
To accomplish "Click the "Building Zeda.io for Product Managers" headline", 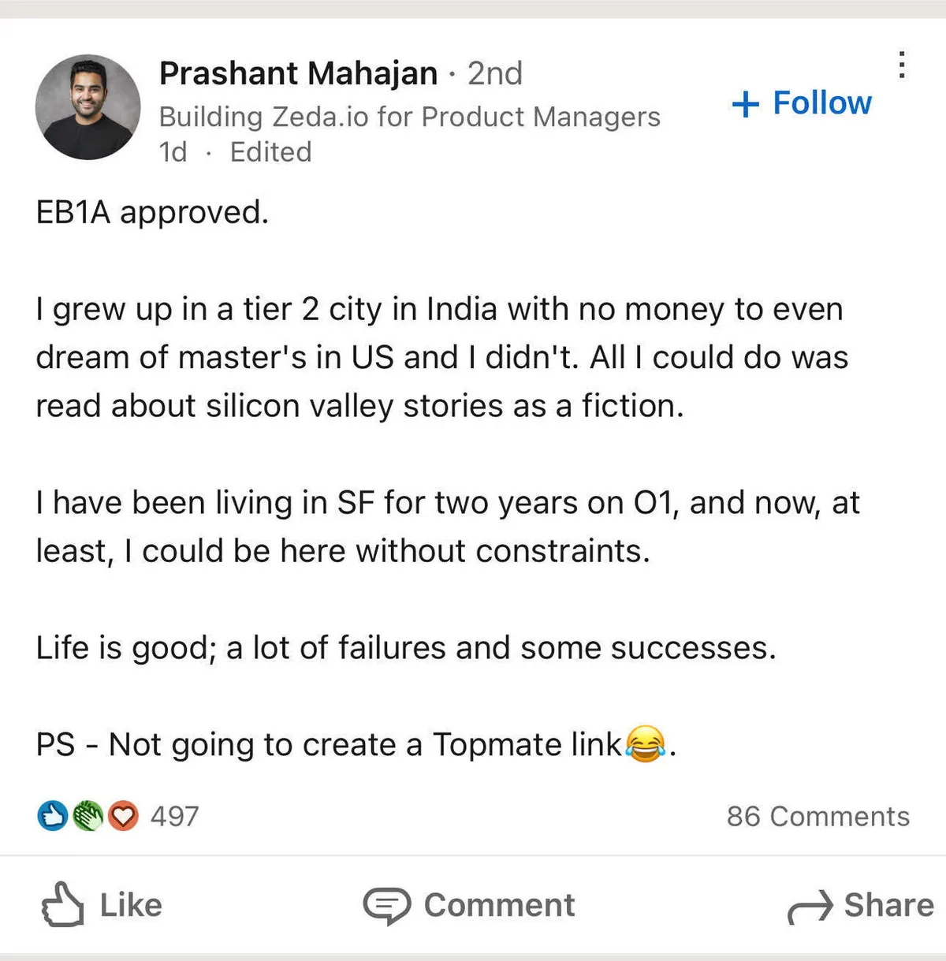I will pos(409,117).
